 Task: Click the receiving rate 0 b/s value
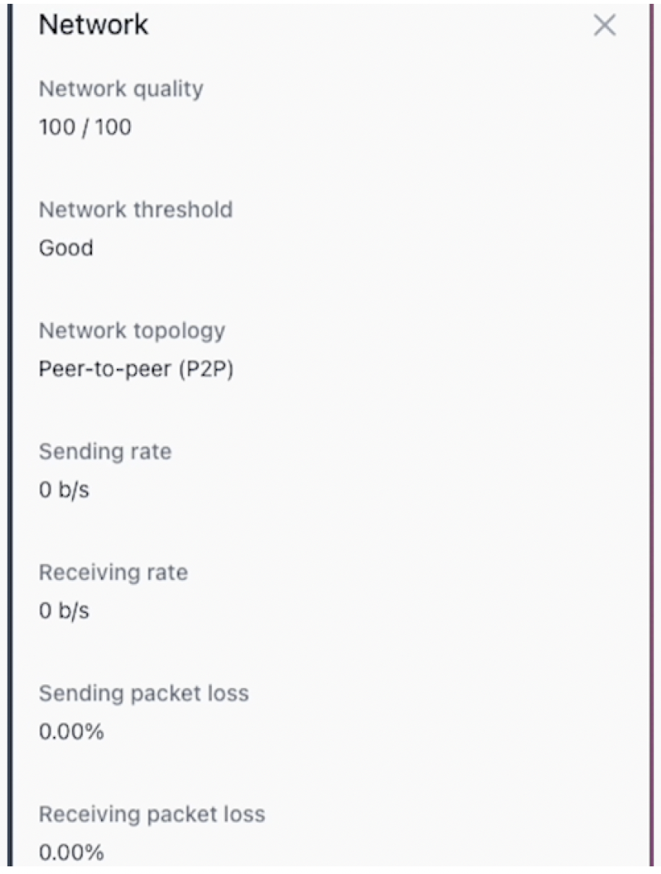click(x=64, y=611)
